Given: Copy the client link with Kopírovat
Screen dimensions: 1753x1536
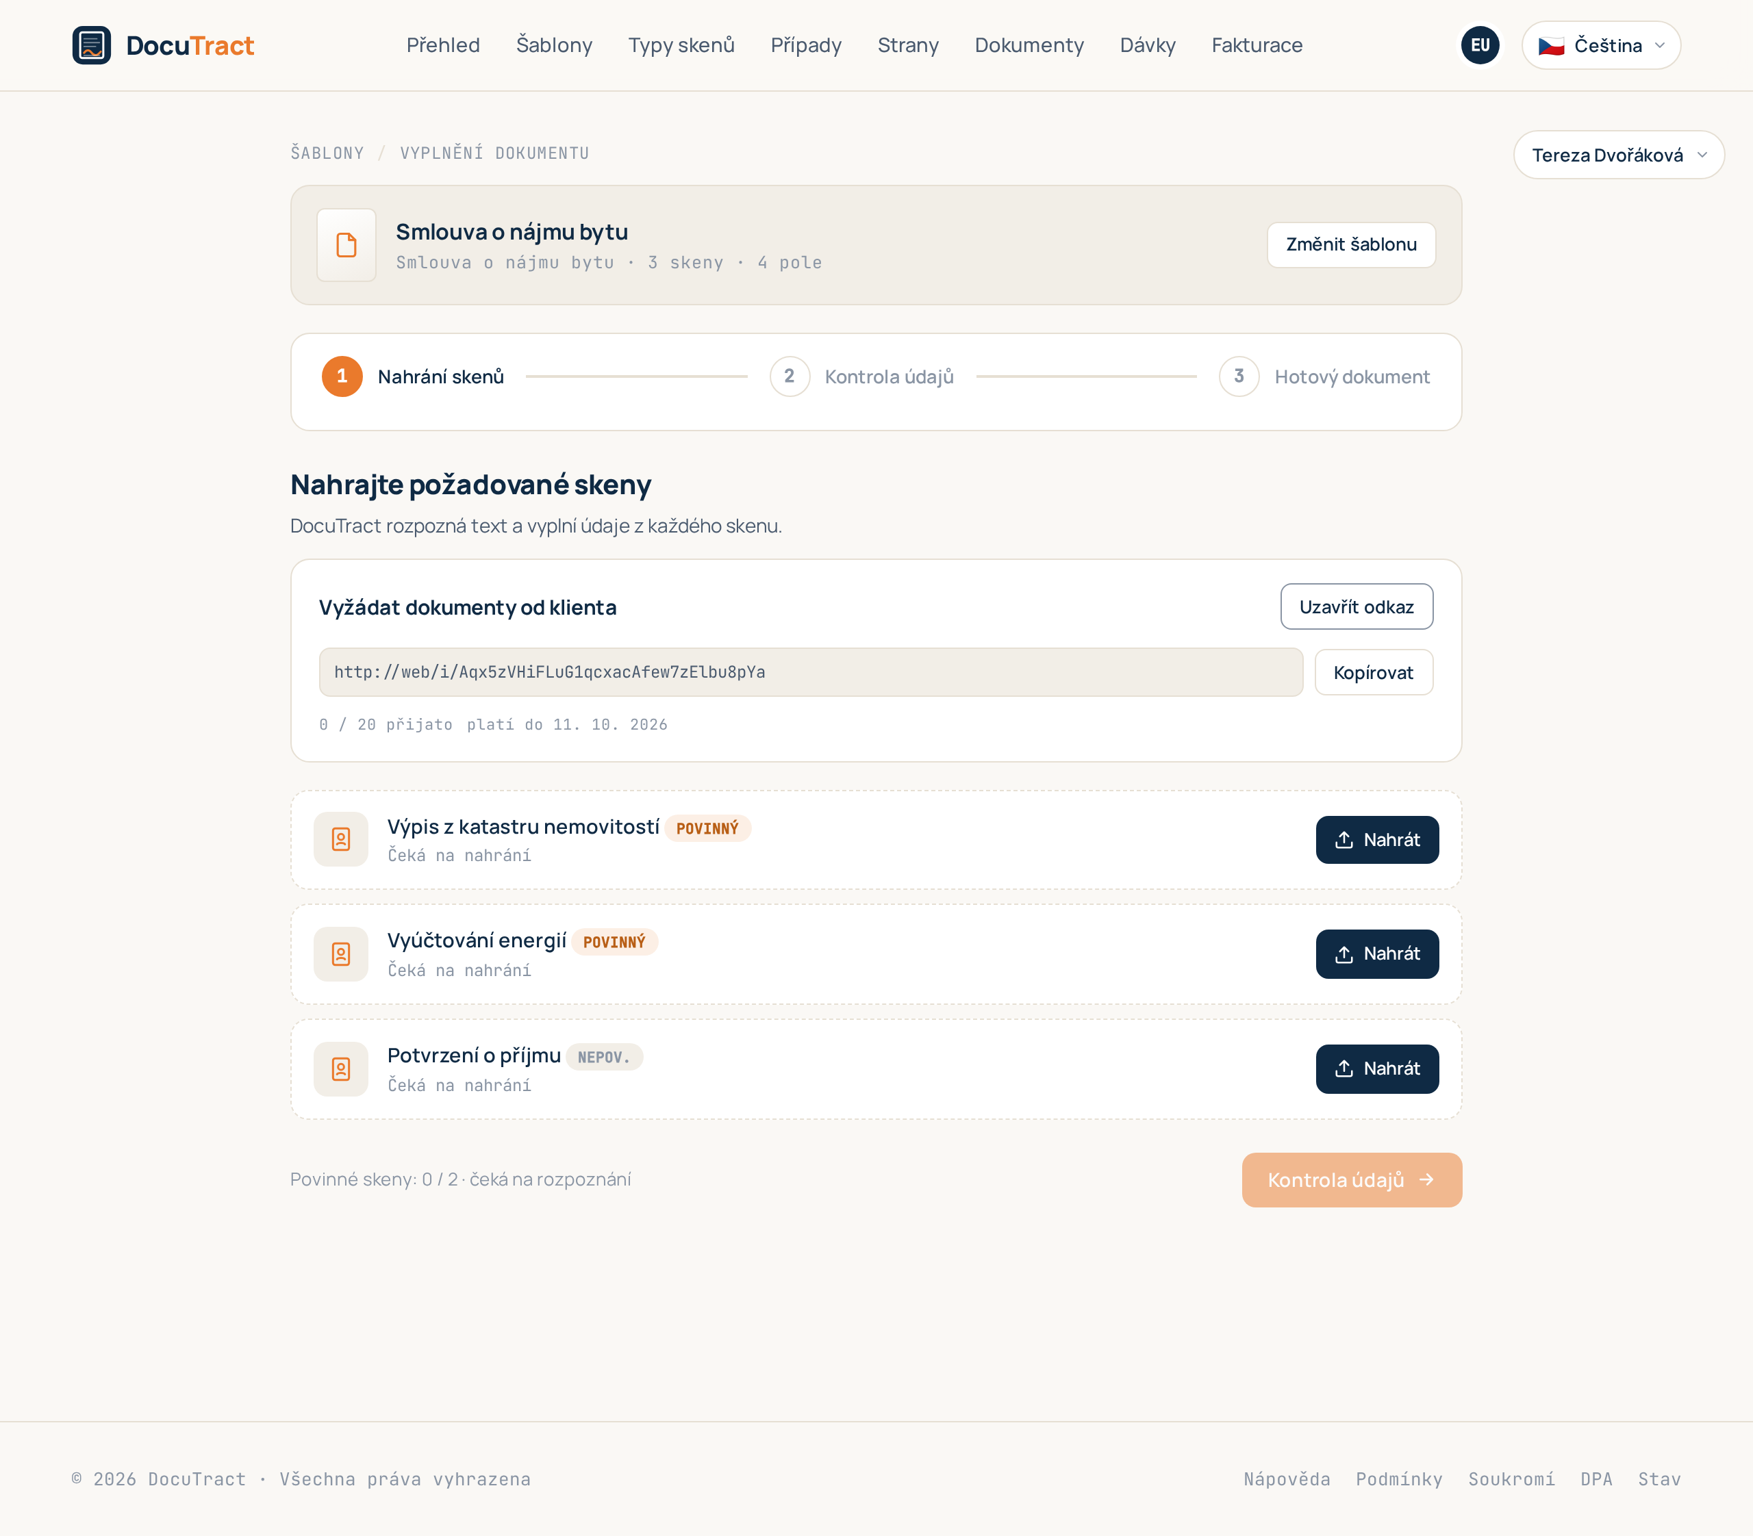Looking at the screenshot, I should point(1374,673).
